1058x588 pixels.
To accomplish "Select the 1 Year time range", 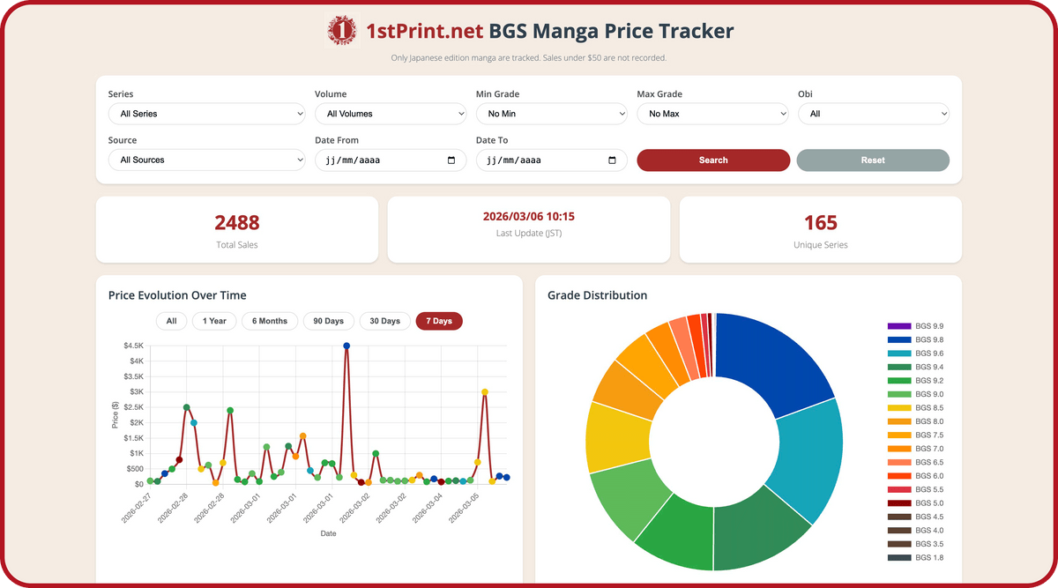I will [214, 321].
